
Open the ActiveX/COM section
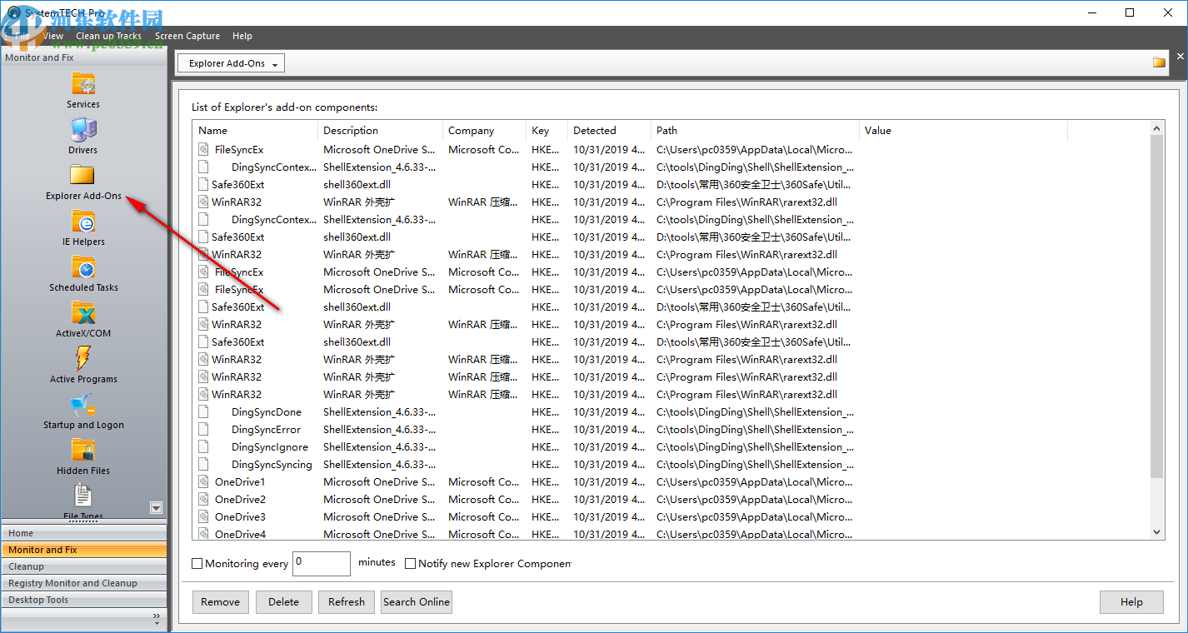tap(83, 318)
